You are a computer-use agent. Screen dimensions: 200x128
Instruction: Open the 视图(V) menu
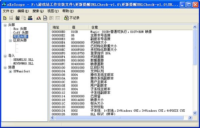[x=53, y=11]
